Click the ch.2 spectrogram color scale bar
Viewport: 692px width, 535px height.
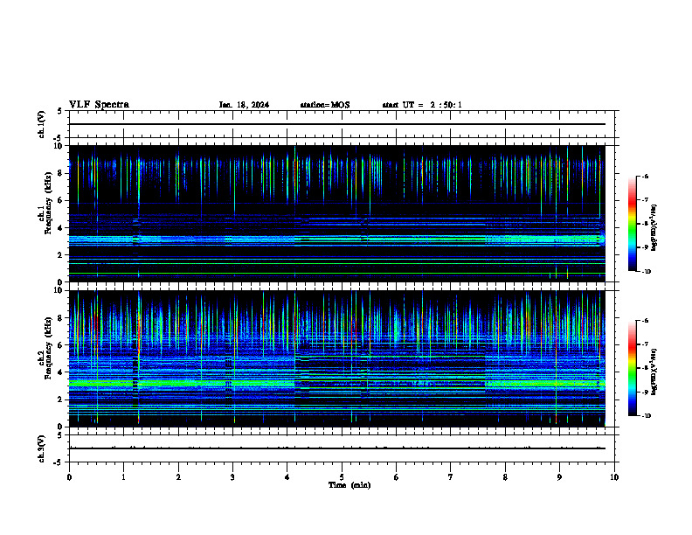633,368
